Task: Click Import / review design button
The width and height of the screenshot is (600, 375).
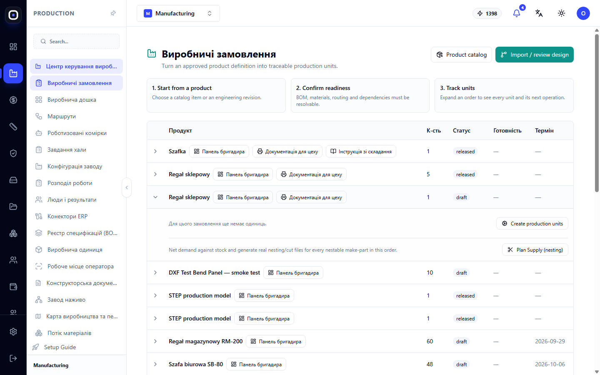Action: (x=535, y=55)
